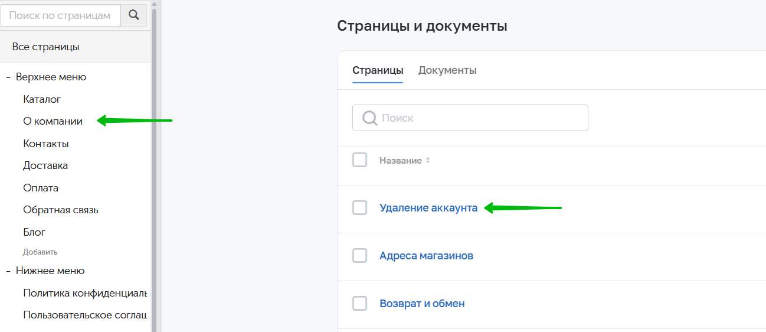Tick the checkbox beside Возврат и обмен
The width and height of the screenshot is (766, 332).
click(x=360, y=304)
